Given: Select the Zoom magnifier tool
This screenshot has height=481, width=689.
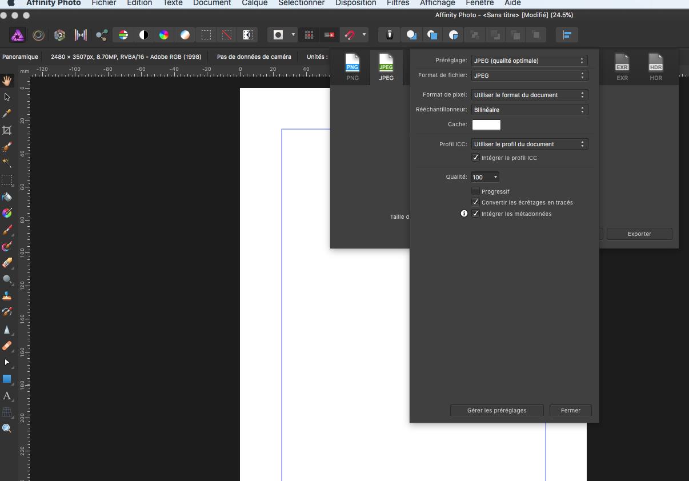Looking at the screenshot, I should coord(7,428).
